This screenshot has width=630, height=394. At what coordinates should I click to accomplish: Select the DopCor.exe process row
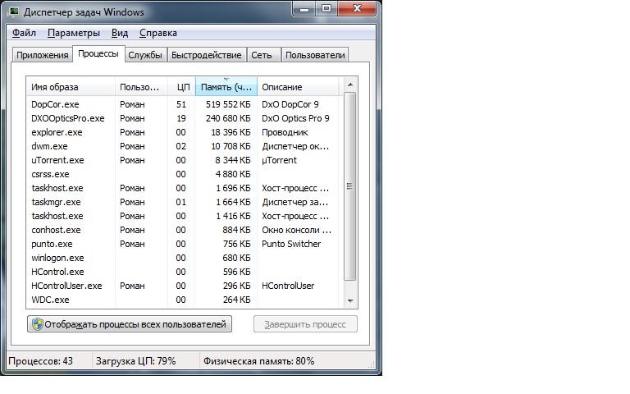185,104
